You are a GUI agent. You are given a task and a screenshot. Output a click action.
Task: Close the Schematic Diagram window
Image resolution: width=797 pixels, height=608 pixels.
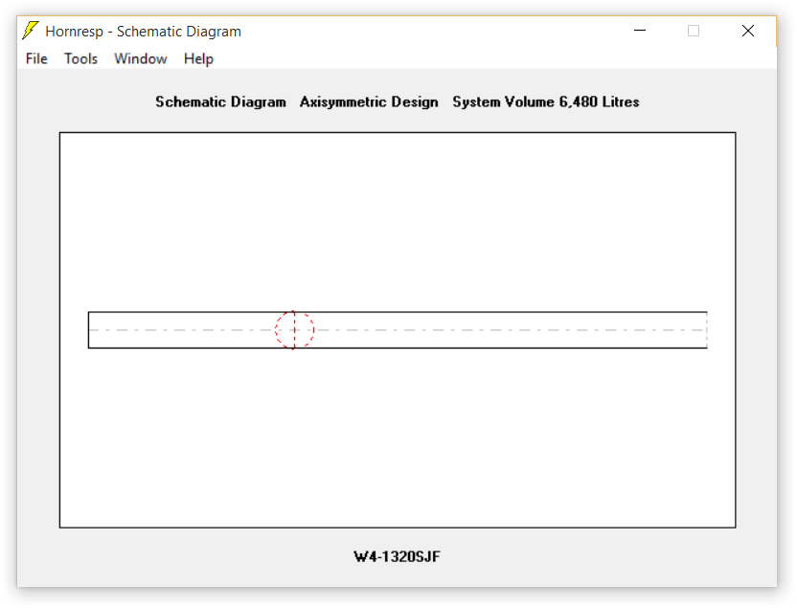point(748,31)
